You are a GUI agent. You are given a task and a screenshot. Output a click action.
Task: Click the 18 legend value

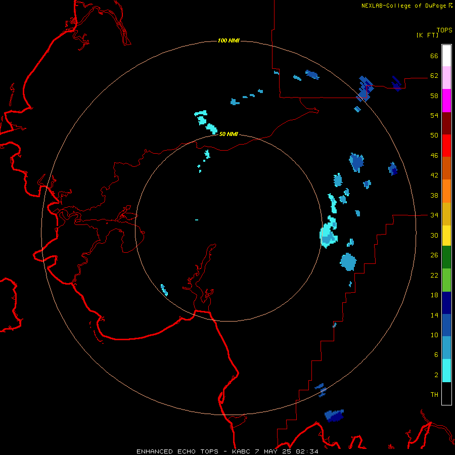tap(434, 295)
